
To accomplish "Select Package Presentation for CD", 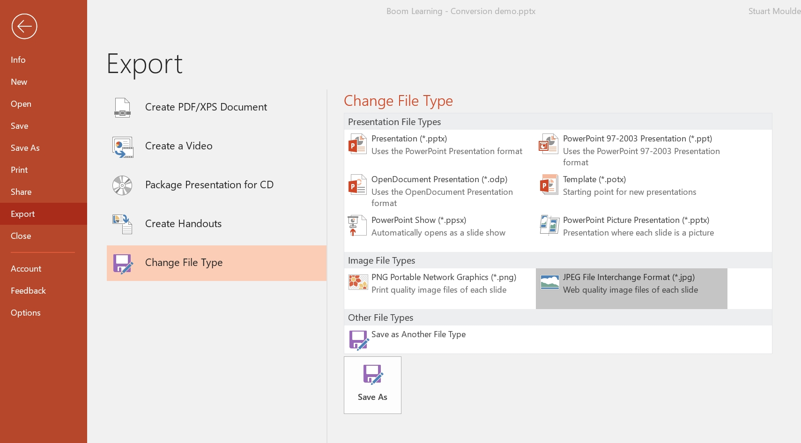I will [216, 185].
